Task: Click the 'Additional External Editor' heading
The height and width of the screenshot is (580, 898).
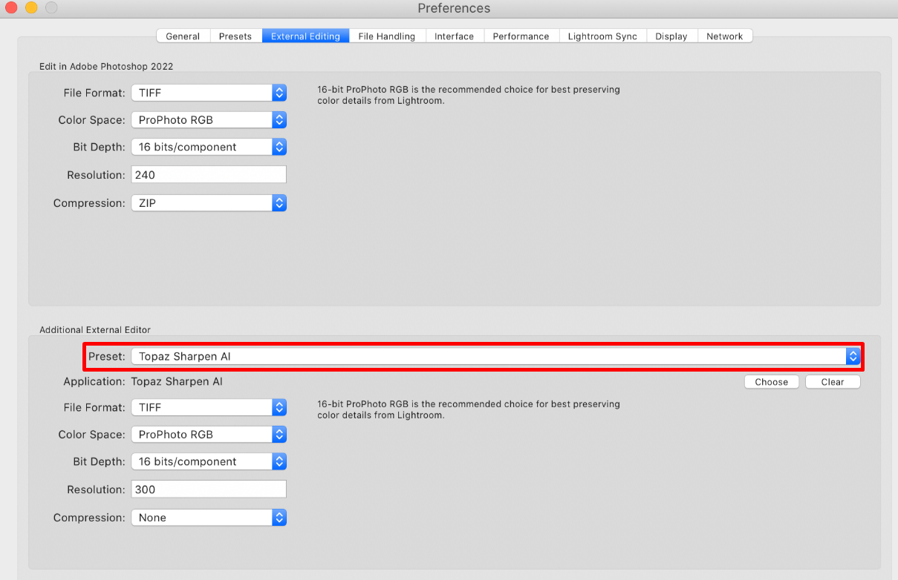Action: 95,329
